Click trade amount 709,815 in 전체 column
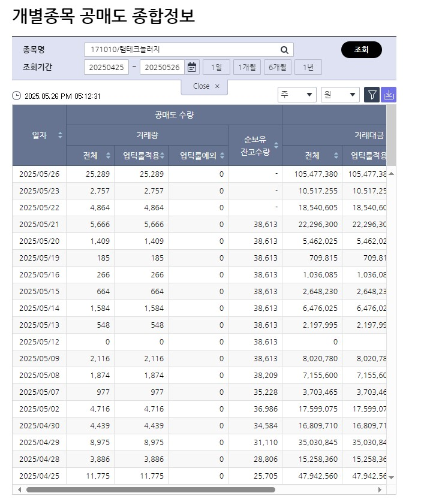 [x=323, y=258]
